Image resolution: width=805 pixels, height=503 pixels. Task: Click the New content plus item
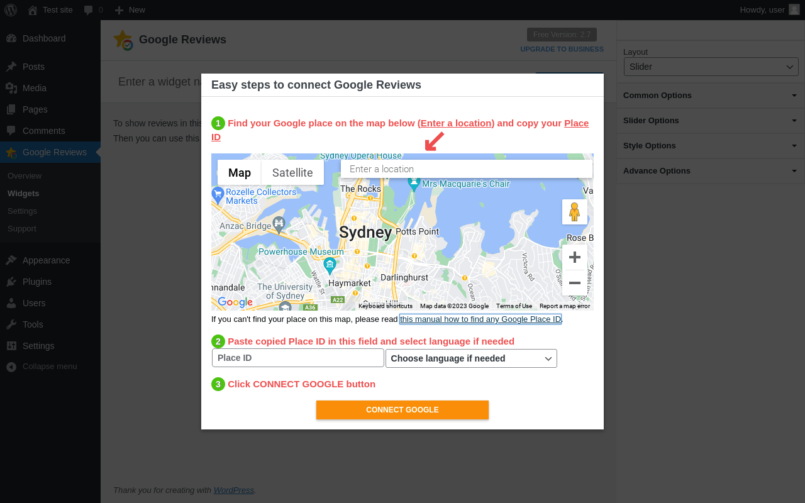[130, 10]
